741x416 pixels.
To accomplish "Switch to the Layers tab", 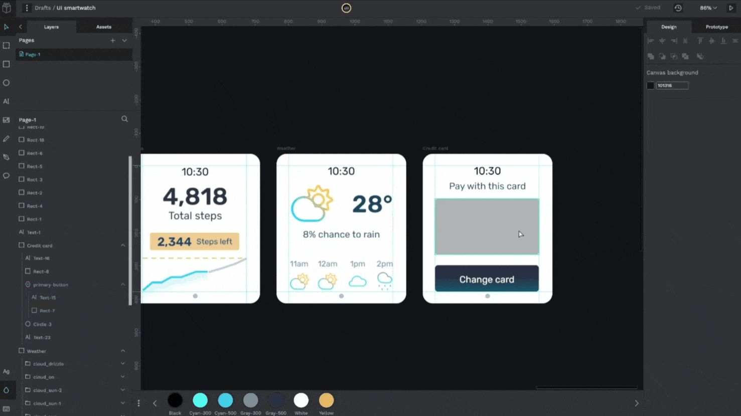I will tap(51, 27).
